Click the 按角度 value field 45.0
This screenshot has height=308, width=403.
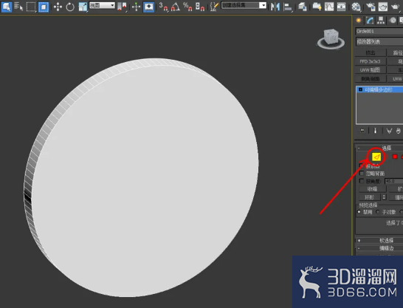(x=393, y=181)
